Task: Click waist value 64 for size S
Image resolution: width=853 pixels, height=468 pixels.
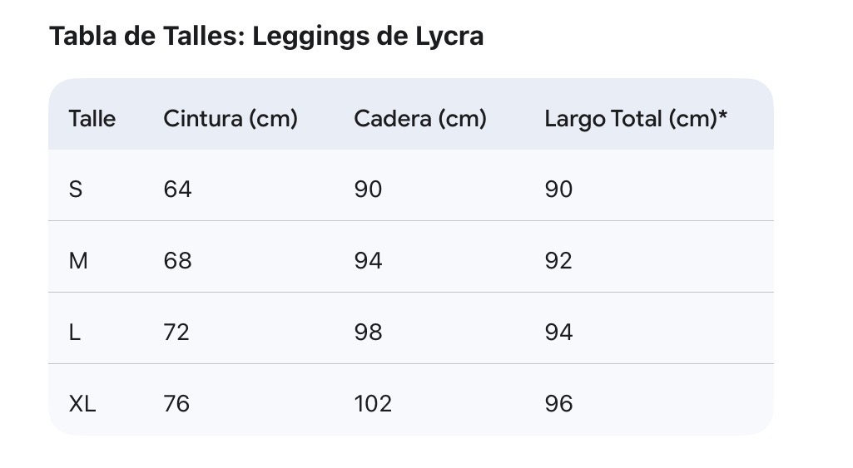Action: click(x=177, y=190)
